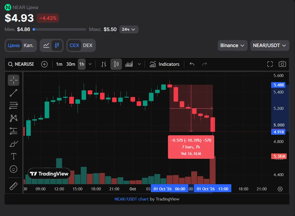This screenshot has height=216, width=295.
Task: Open the emoji icons tool
Action: (14, 169)
